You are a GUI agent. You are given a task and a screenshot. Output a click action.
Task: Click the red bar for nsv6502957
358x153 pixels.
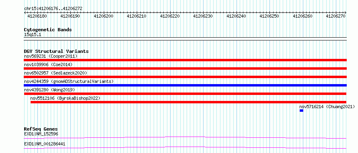click(x=185, y=77)
